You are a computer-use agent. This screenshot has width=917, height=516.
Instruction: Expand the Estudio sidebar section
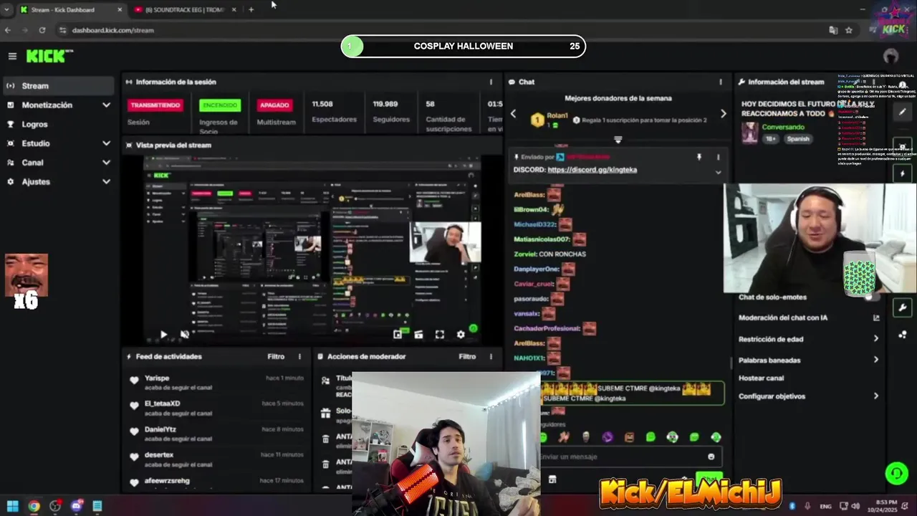(106, 143)
